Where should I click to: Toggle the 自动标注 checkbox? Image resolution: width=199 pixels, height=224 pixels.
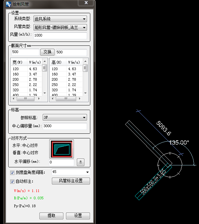click(x=12, y=182)
